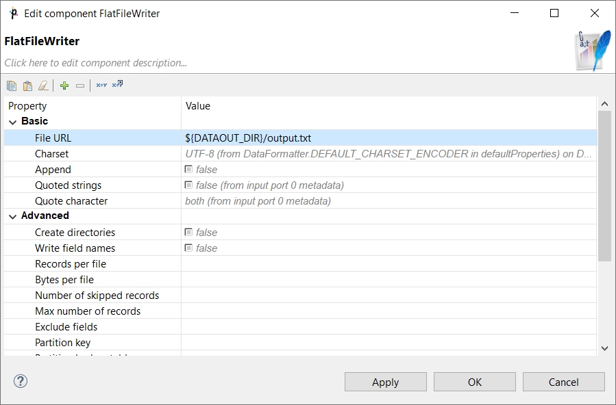Maximize the Edit component dialog
Image resolution: width=616 pixels, height=405 pixels.
click(554, 13)
